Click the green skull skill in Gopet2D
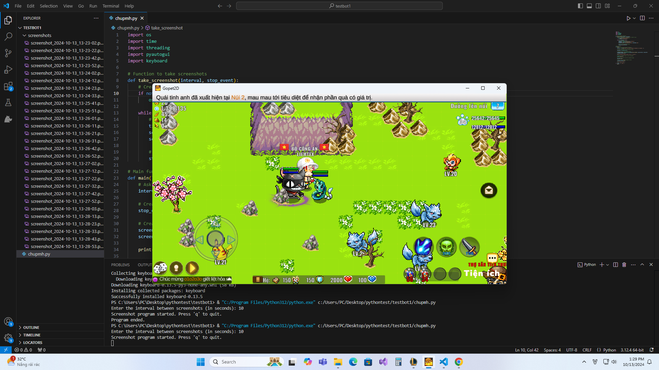 pos(447,247)
